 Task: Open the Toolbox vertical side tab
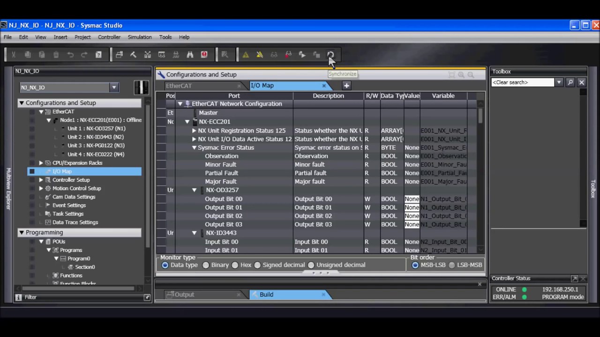(x=593, y=188)
